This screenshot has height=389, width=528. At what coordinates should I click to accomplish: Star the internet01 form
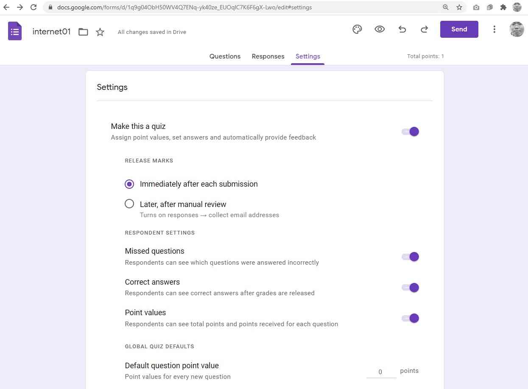pyautogui.click(x=100, y=32)
